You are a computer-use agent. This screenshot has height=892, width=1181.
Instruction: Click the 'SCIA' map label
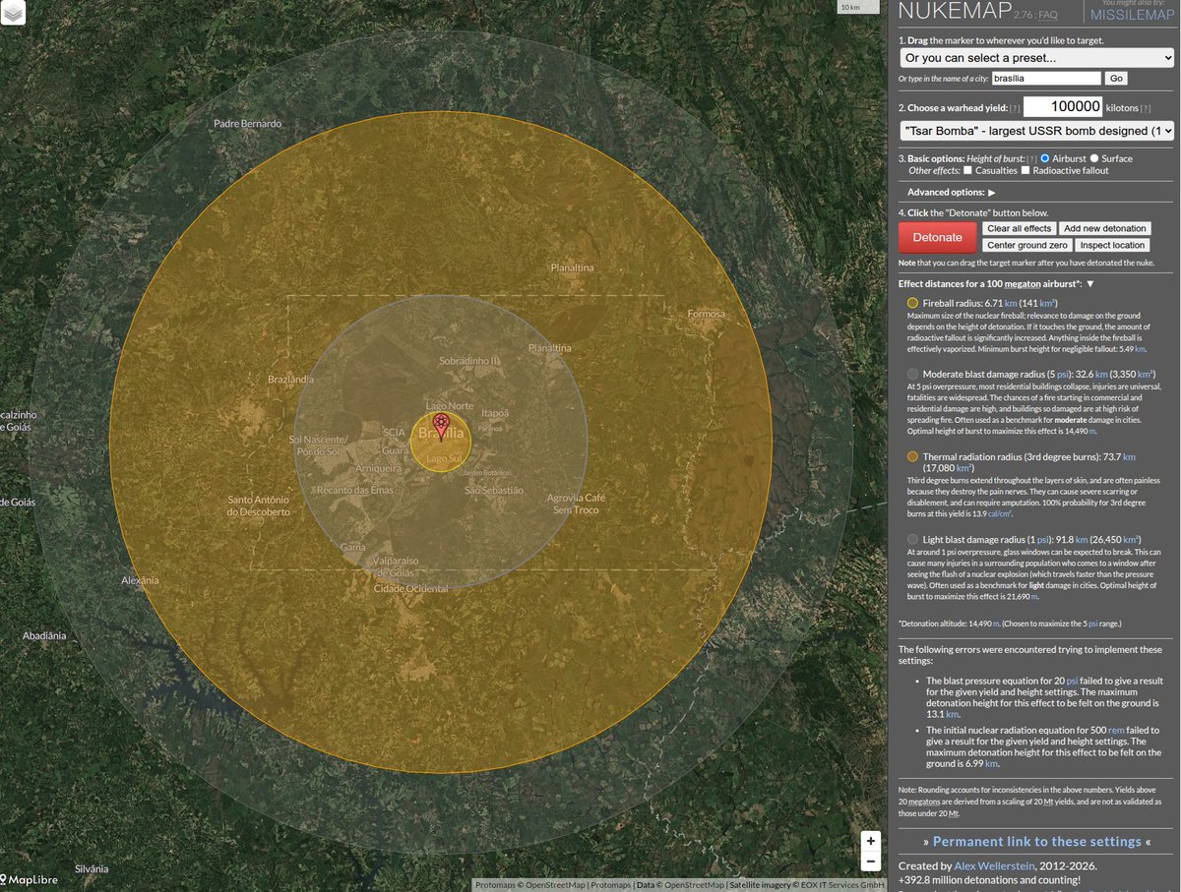coord(395,432)
